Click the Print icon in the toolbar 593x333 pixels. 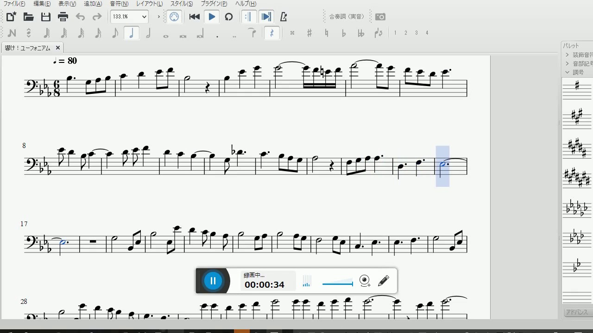click(x=63, y=17)
